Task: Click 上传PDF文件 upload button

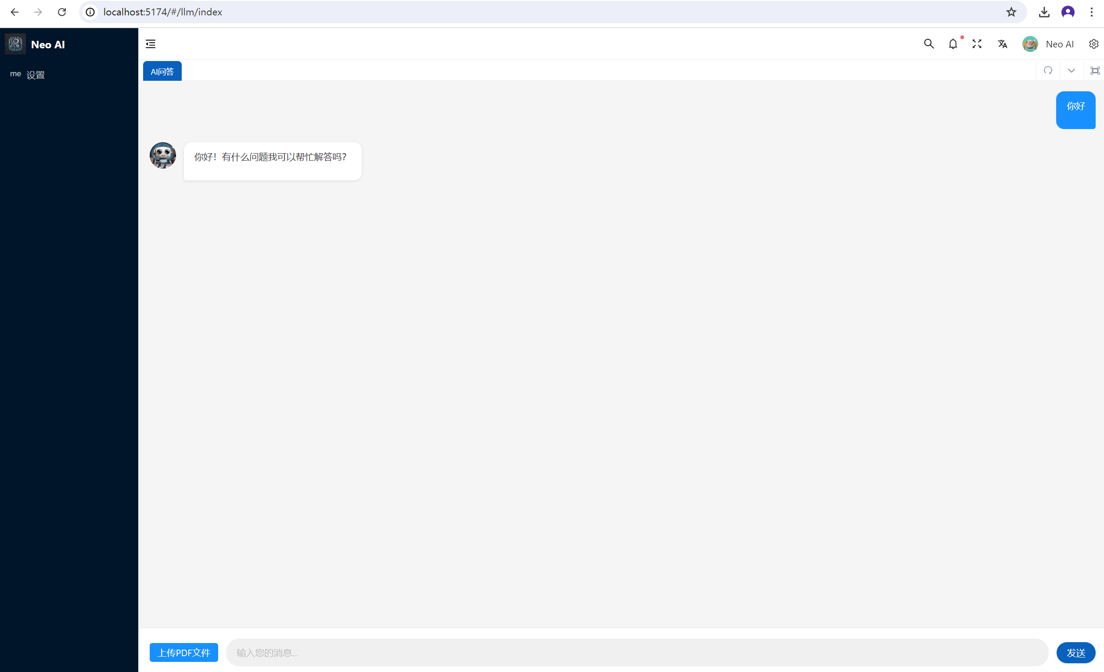Action: tap(183, 653)
